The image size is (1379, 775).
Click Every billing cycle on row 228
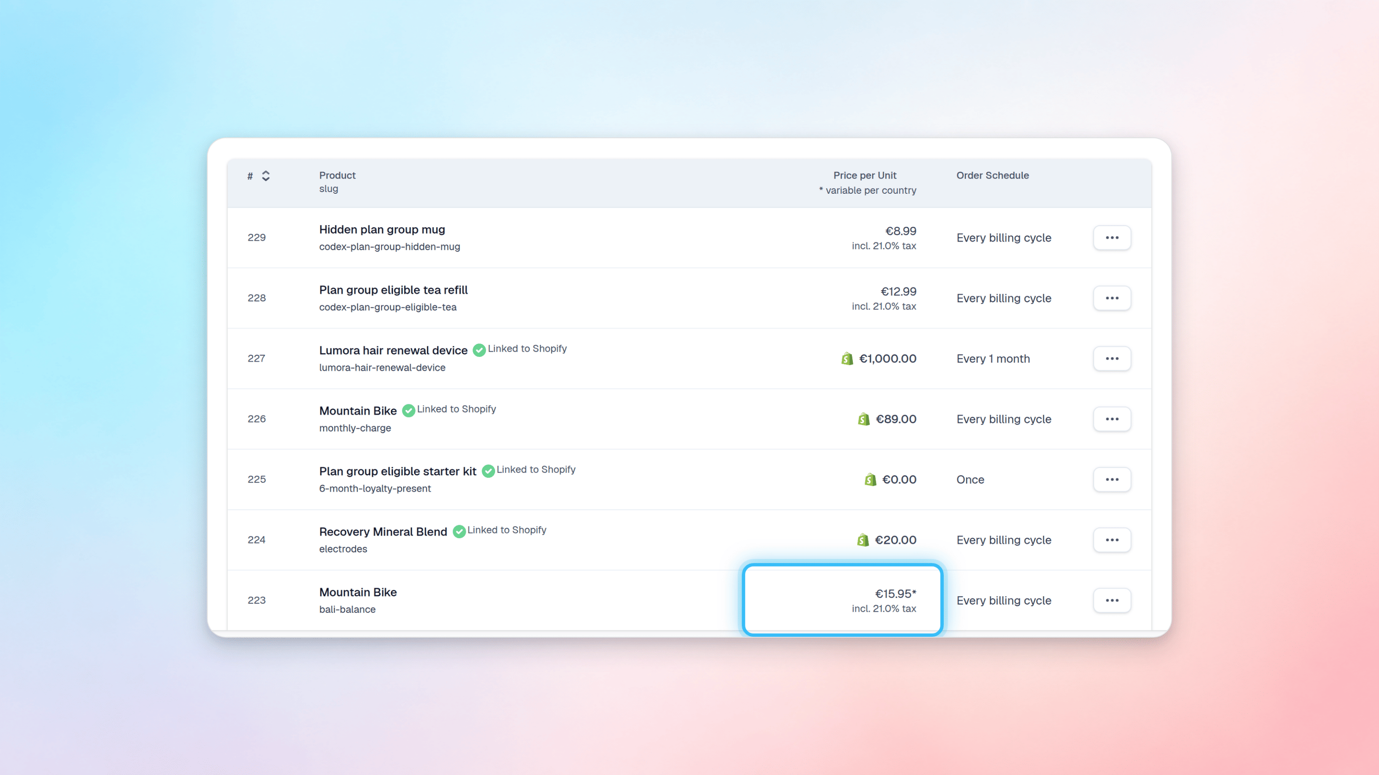coord(1004,298)
